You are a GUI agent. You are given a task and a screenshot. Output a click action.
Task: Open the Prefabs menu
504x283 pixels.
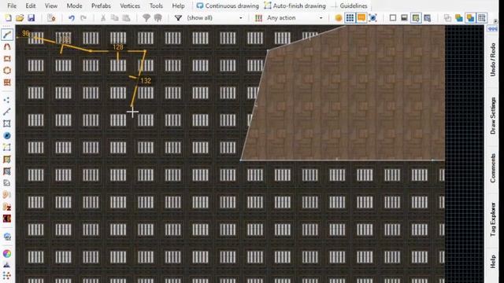click(101, 6)
